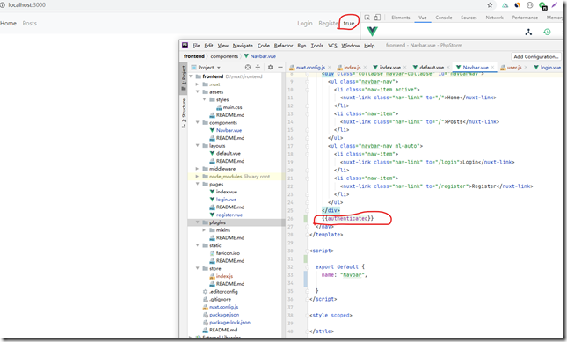This screenshot has width=567, height=342.
Task: Click the Vue extension icon in Chrome toolbar
Action: [x=505, y=5]
